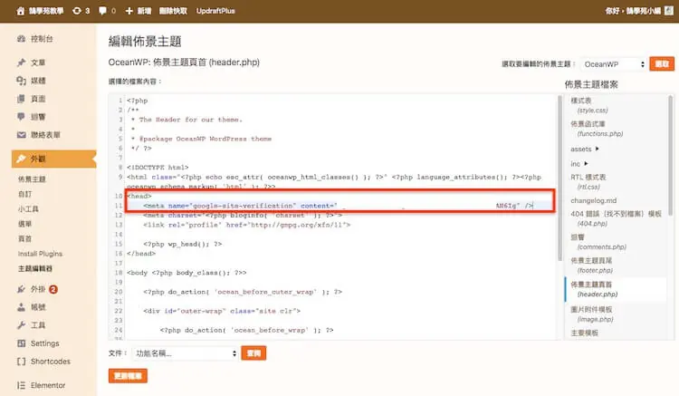This screenshot has height=396, width=679.
Task: Click the 聯絡表單 envelope icon
Action: click(21, 135)
